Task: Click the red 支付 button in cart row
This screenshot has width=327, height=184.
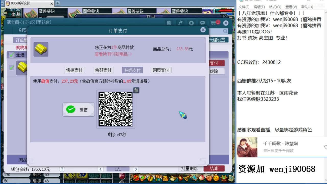Action: pyautogui.click(x=217, y=63)
